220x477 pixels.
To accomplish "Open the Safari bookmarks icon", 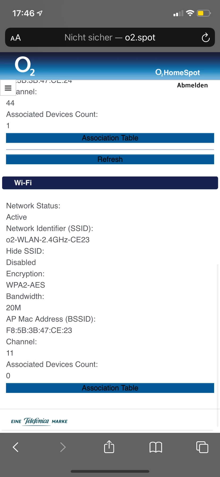I will 156,447.
